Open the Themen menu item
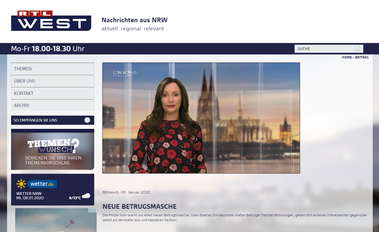 (x=53, y=69)
